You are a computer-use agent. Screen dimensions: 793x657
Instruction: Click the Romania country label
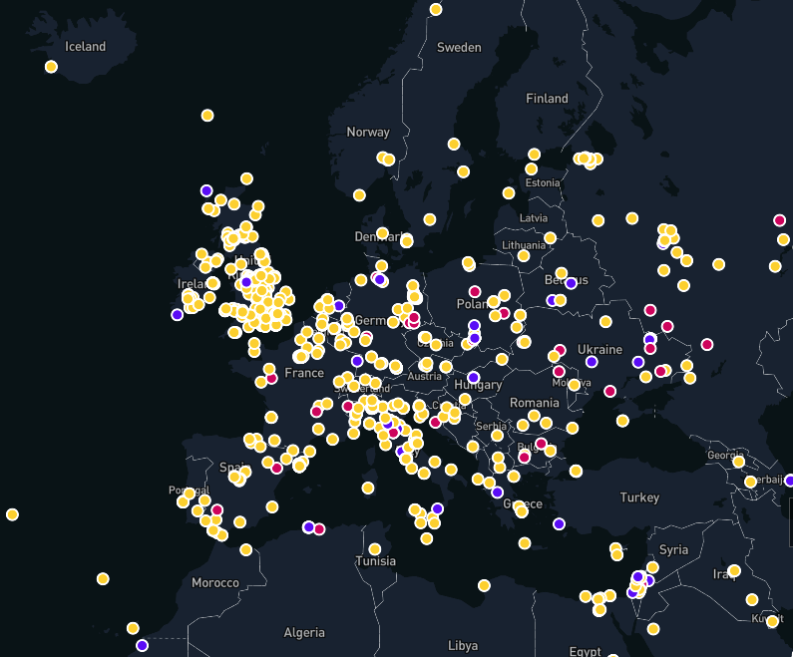pos(534,403)
